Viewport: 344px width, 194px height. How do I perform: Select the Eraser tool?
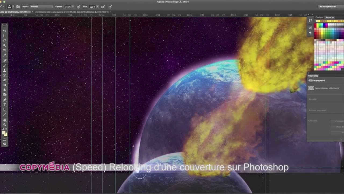pos(5,80)
